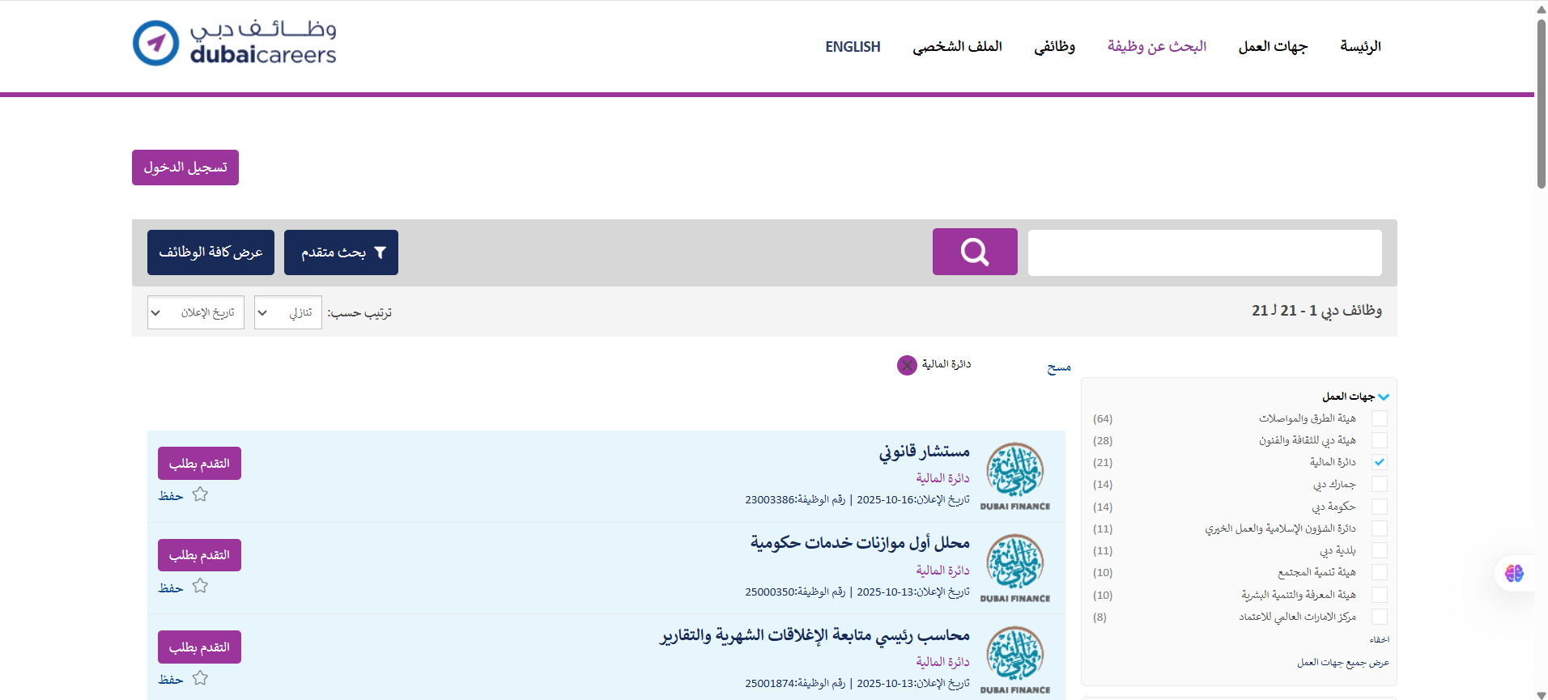Open the floating brain assistant icon

tap(1514, 573)
